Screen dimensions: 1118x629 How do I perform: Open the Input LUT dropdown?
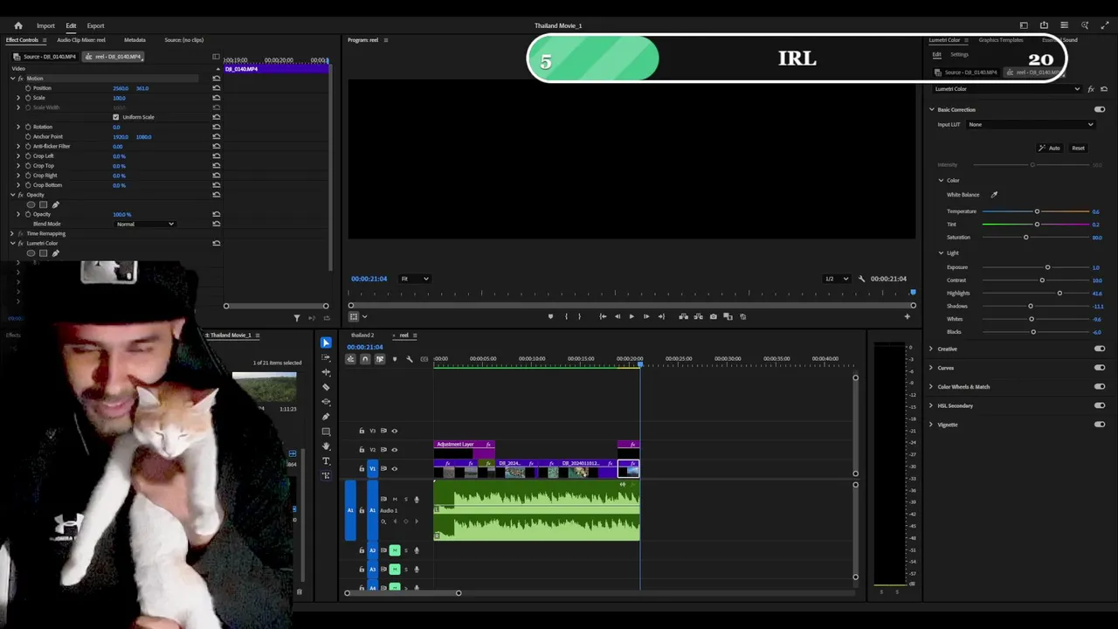pyautogui.click(x=1031, y=124)
